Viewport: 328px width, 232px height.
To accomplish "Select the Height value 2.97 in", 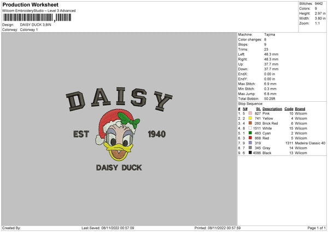I will pos(320,13).
